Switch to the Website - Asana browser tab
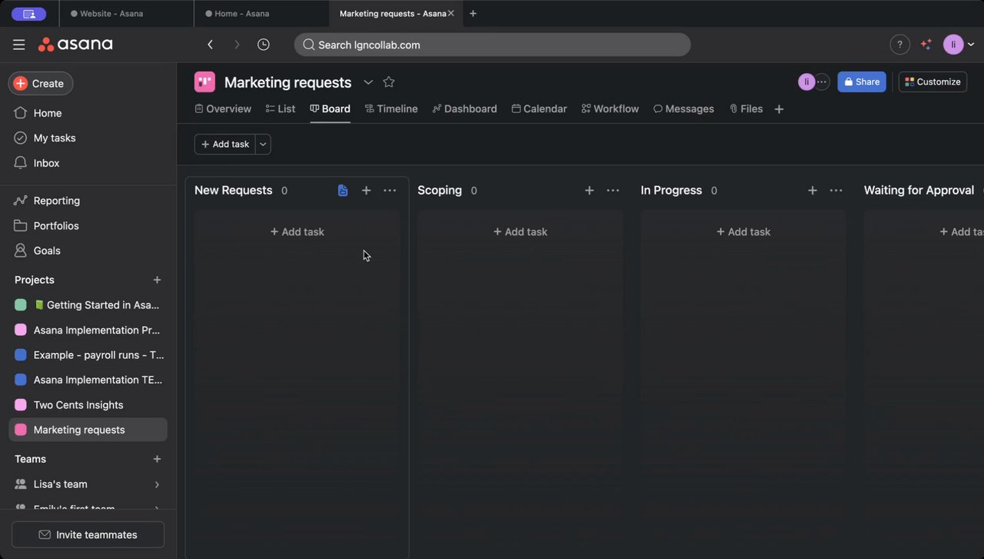984x559 pixels. tap(127, 14)
